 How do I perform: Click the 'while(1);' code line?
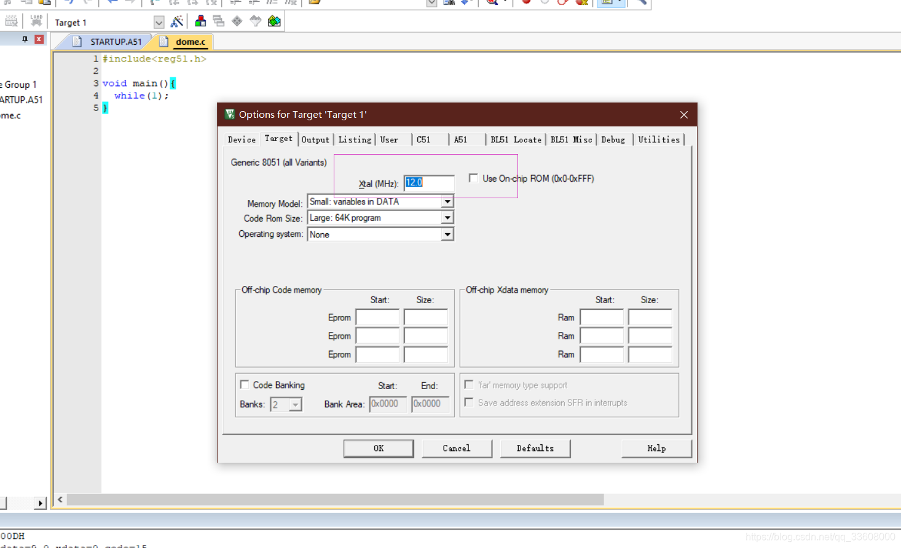(141, 96)
